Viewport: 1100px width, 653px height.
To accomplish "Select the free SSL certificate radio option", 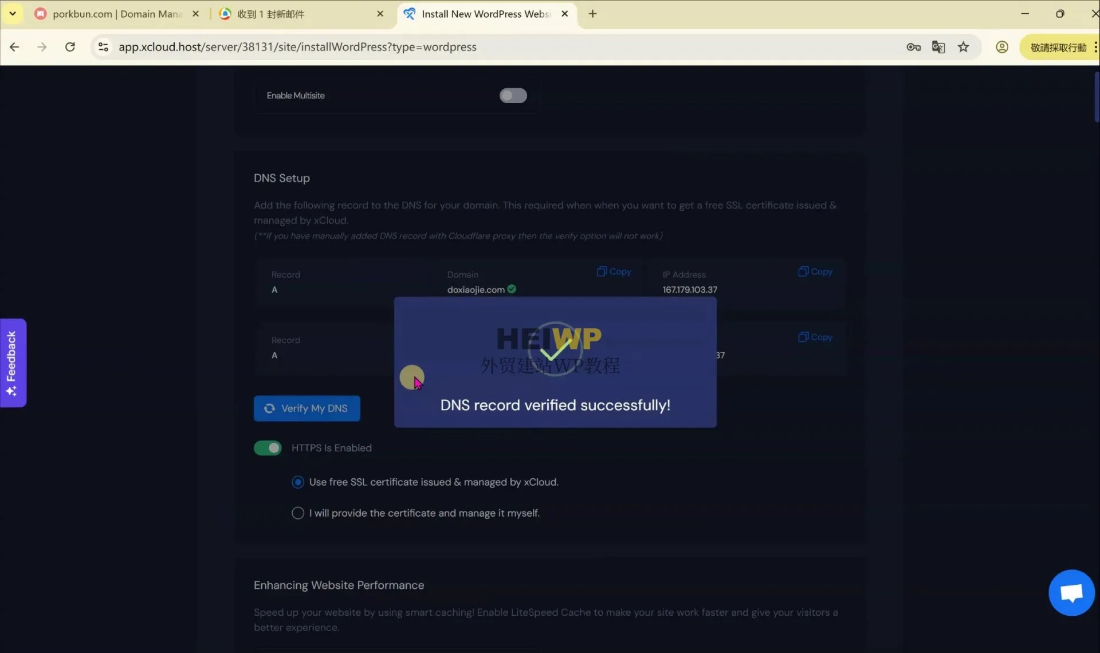I will point(297,482).
